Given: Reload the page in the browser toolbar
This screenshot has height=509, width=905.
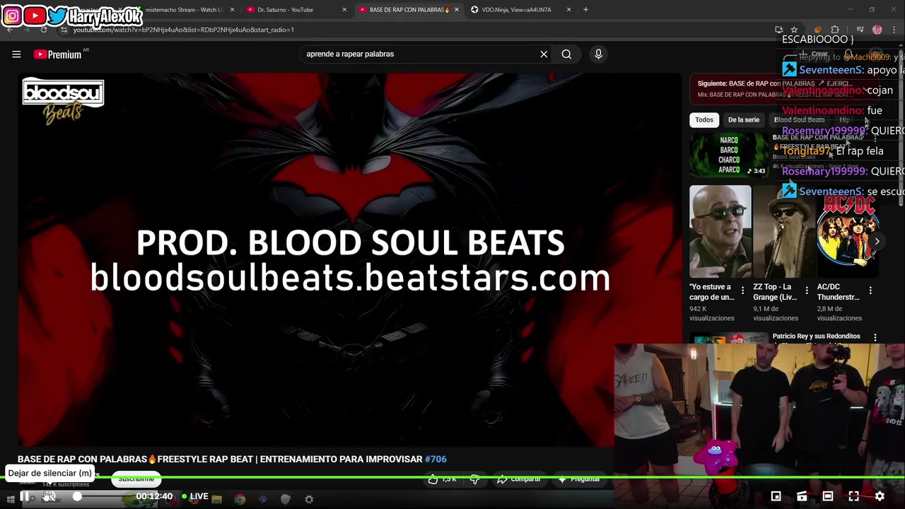Looking at the screenshot, I should 44,30.
